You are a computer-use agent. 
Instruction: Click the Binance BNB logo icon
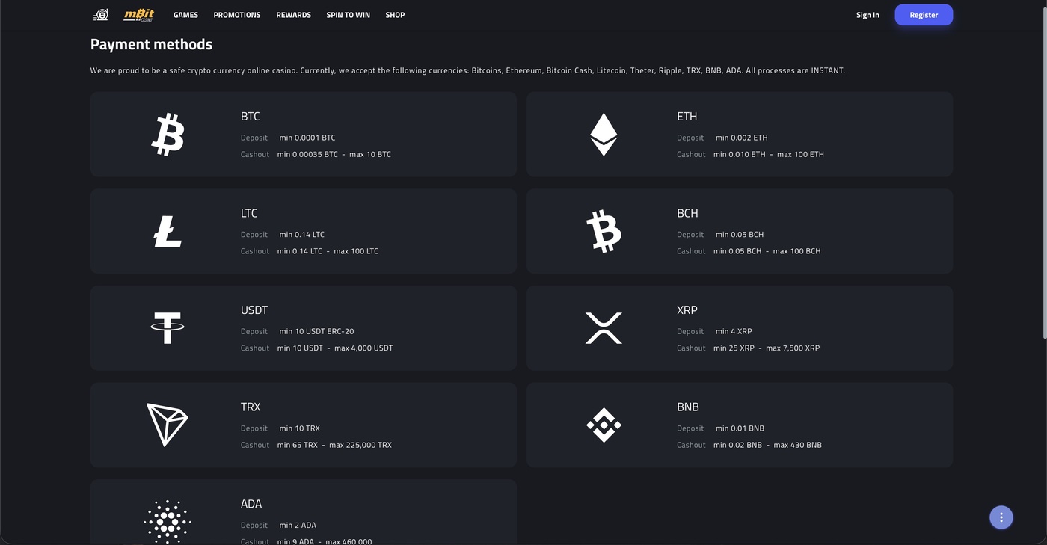tap(604, 425)
